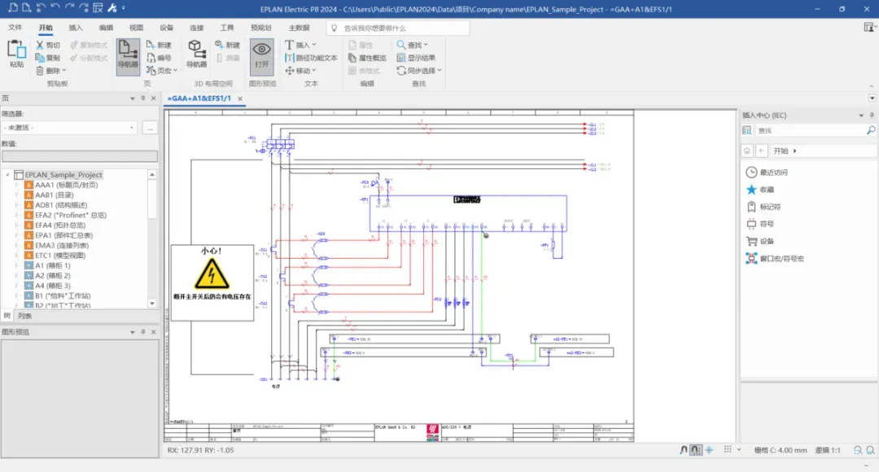Expand the A4 (箱柜 3) node
Image resolution: width=879 pixels, height=472 pixels.
pos(17,286)
